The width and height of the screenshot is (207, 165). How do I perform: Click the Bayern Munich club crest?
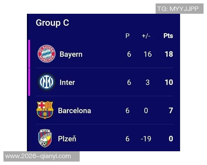[x=47, y=54]
